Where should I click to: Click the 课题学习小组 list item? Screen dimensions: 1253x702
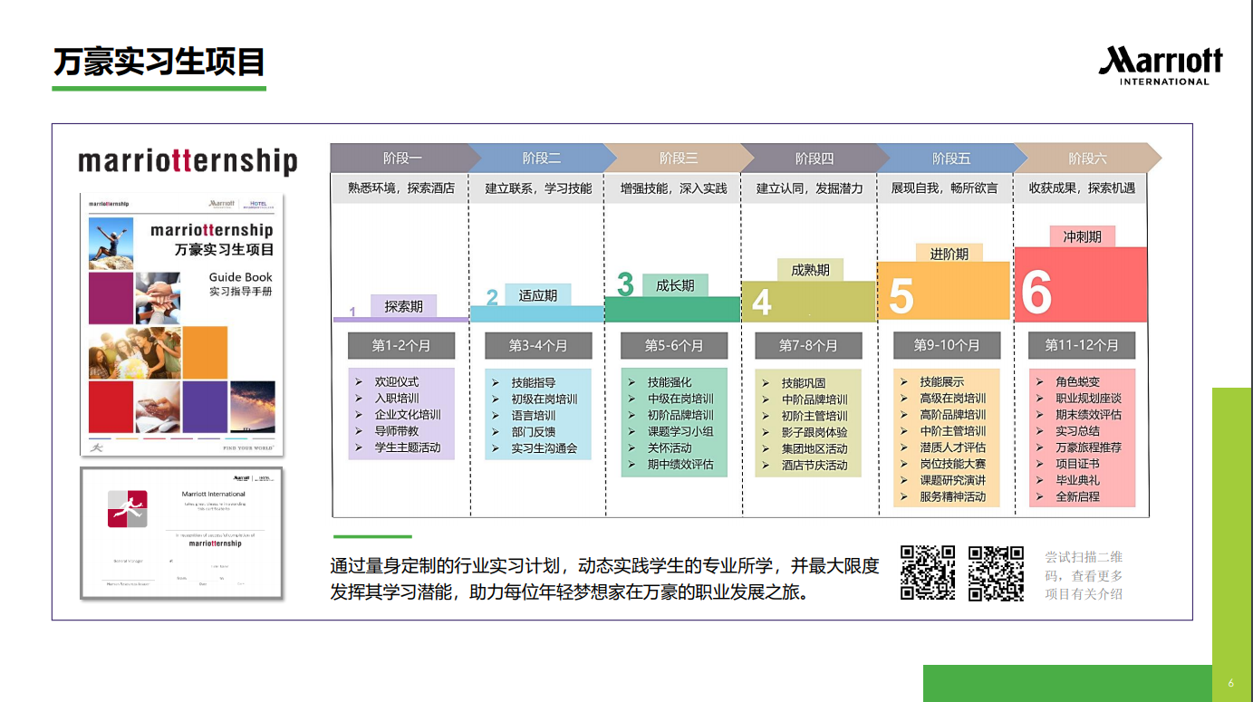(680, 432)
